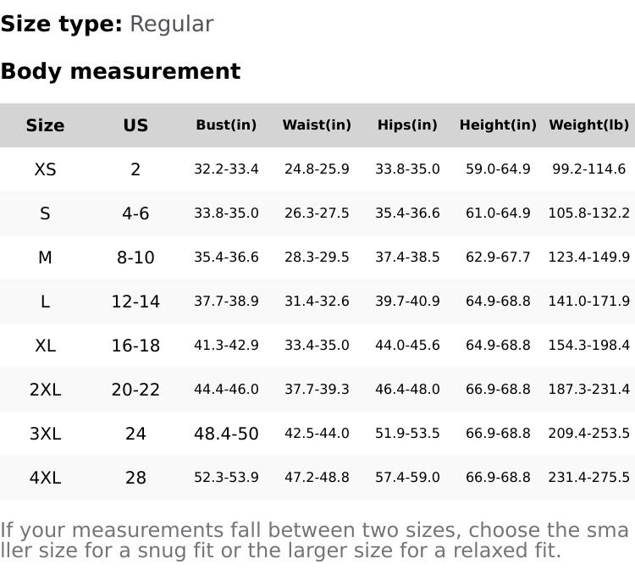Select the Height(in) column header
Screen dimensions: 635x581
click(x=498, y=125)
